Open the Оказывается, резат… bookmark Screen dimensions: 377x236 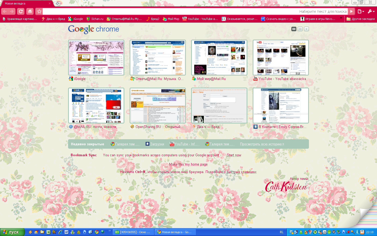(x=240, y=19)
